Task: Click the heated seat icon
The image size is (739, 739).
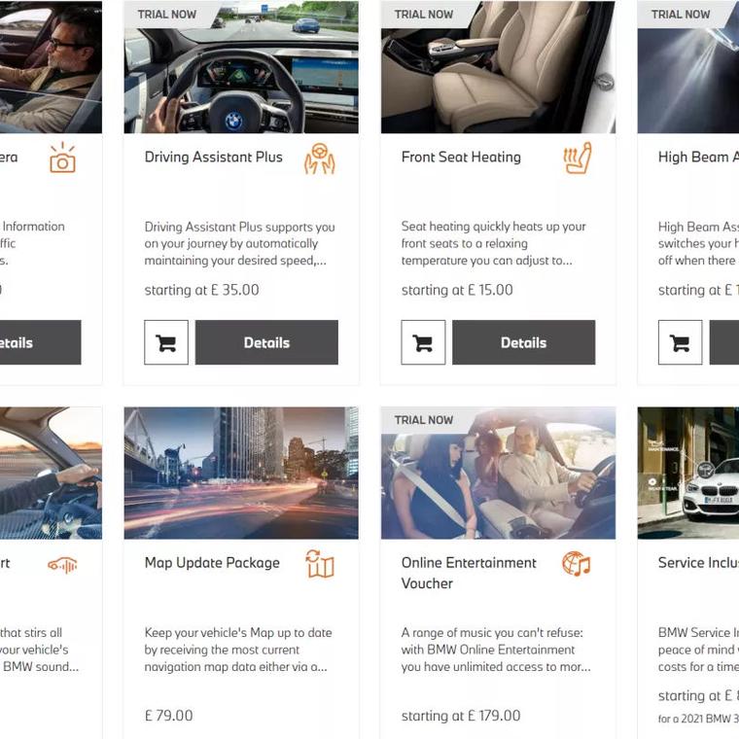Action: (577, 158)
